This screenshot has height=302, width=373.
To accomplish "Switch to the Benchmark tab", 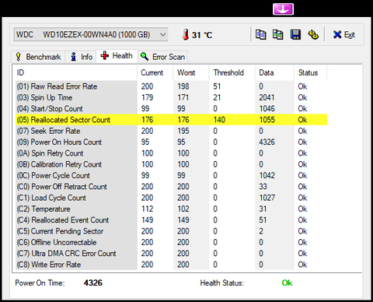I will click(38, 57).
